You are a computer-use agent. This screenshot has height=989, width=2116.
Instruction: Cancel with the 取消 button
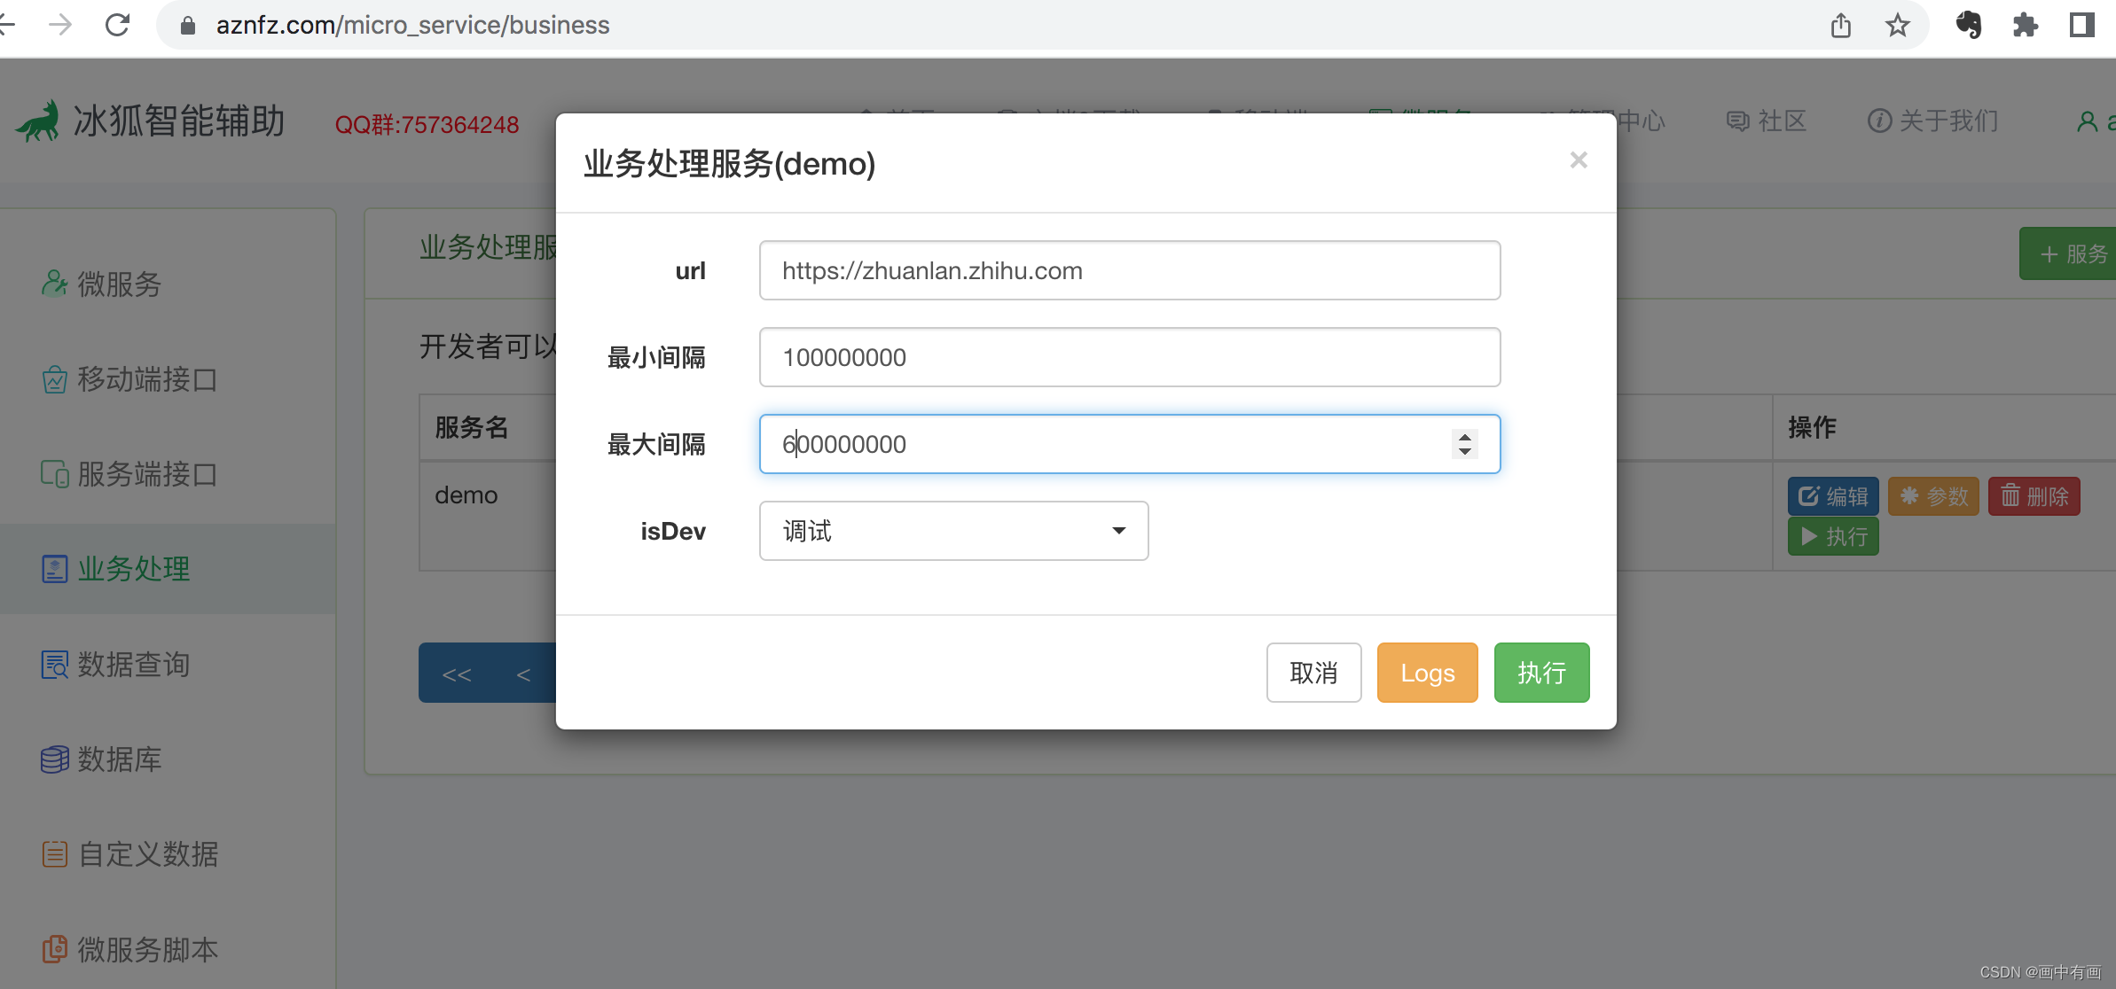tap(1313, 673)
